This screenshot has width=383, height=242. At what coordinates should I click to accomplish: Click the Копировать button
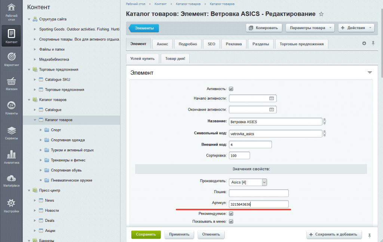(x=264, y=28)
